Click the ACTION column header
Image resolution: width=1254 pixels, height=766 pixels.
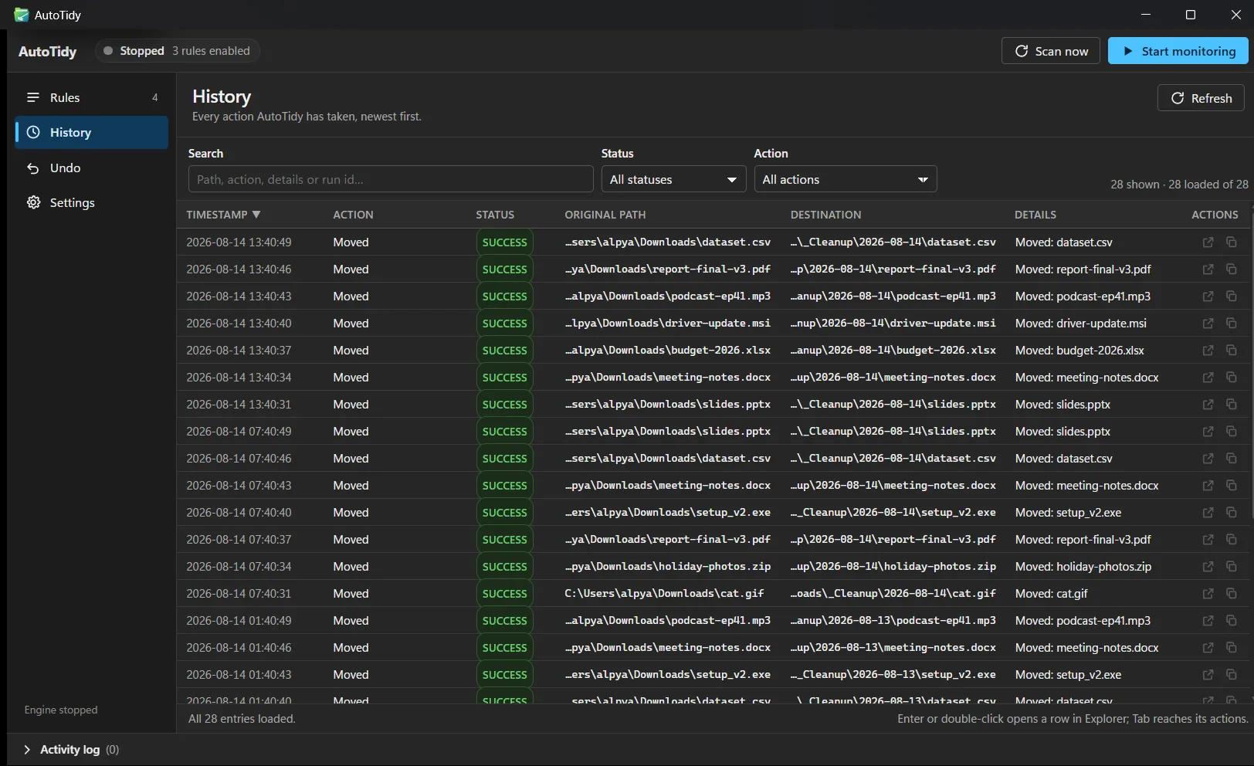click(x=353, y=215)
